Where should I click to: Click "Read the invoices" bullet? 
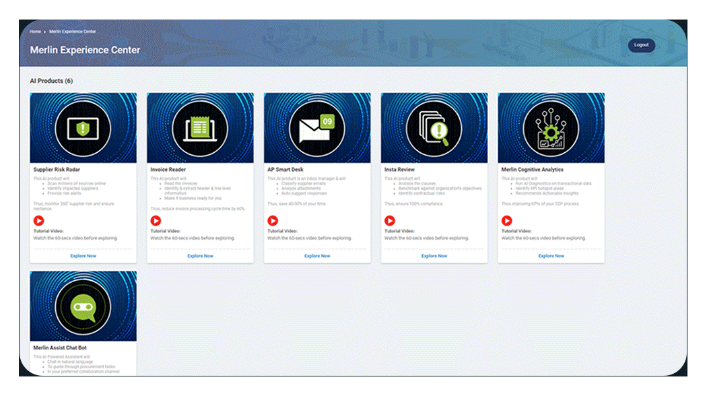click(180, 184)
